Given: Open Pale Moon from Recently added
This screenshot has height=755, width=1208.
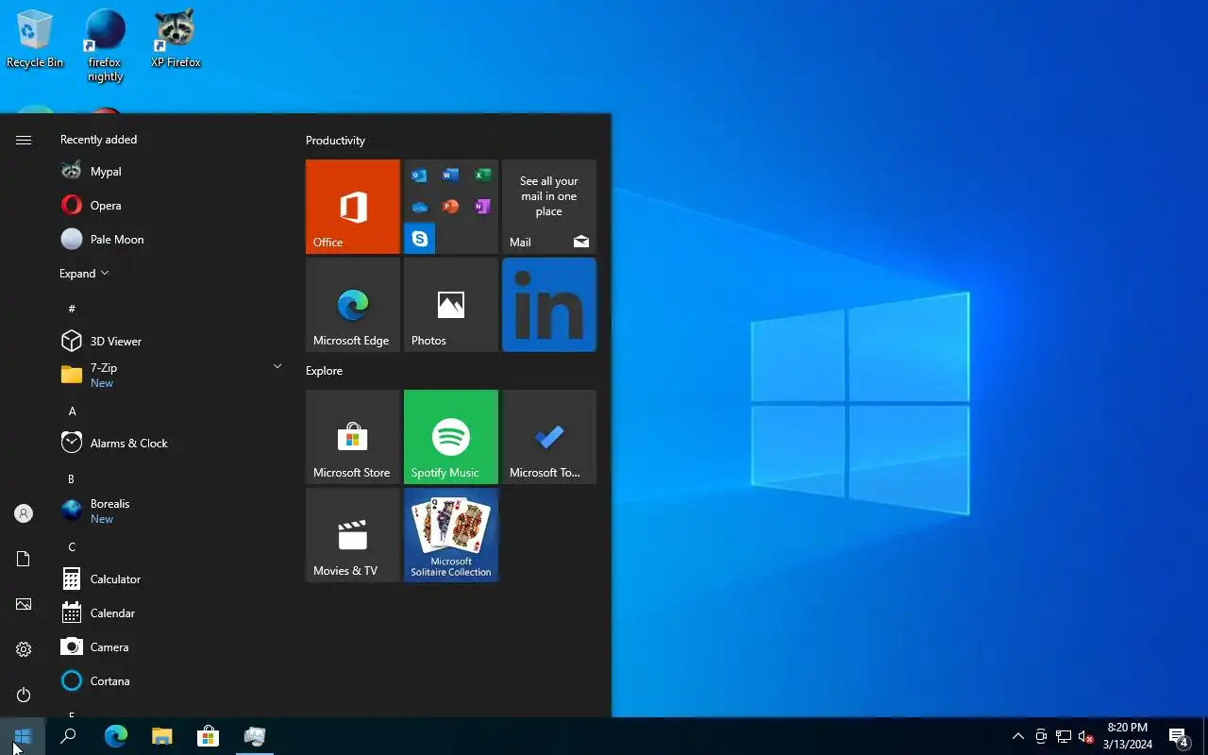Looking at the screenshot, I should click(172, 240).
